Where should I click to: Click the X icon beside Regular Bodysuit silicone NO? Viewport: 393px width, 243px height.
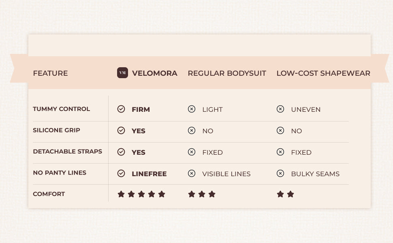click(192, 130)
